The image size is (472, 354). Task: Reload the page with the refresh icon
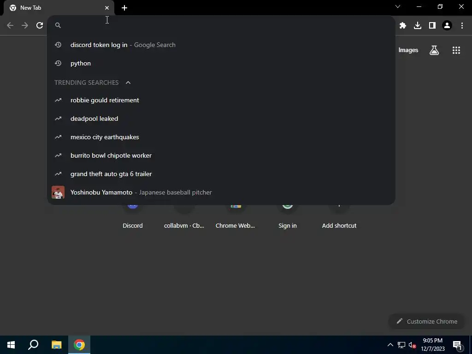pos(40,25)
